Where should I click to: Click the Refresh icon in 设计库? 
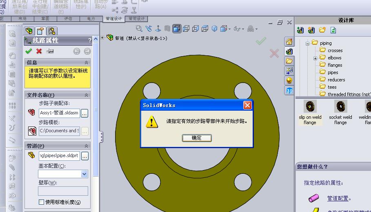[x=333, y=30]
